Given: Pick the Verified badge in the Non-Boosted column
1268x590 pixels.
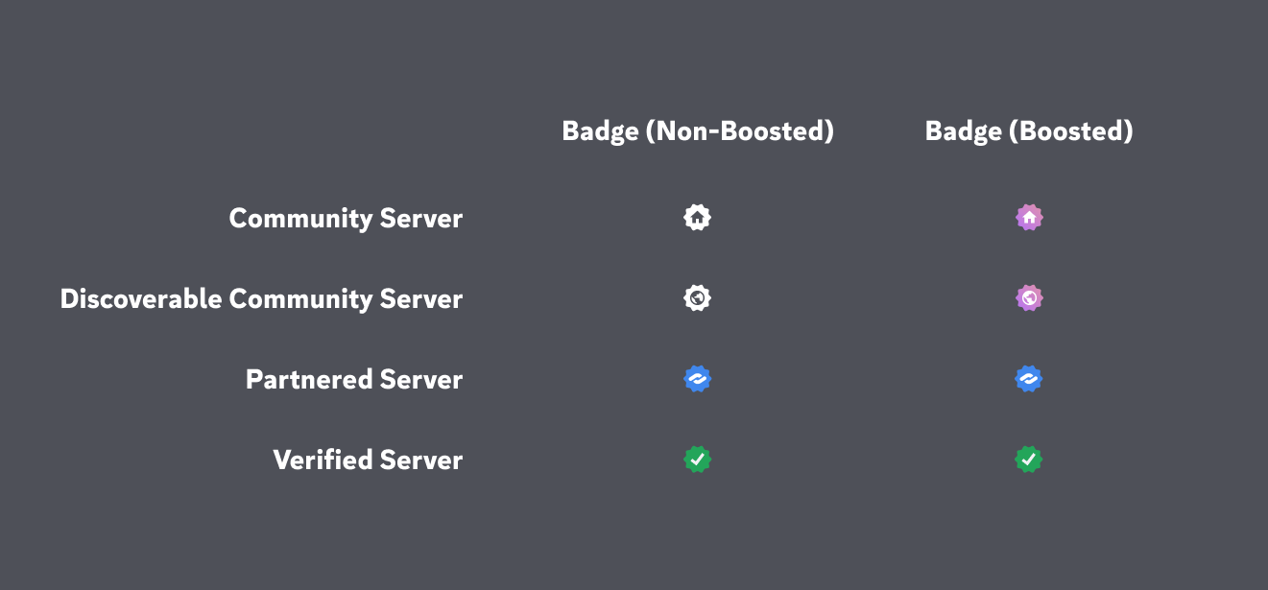Looking at the screenshot, I should coord(698,460).
